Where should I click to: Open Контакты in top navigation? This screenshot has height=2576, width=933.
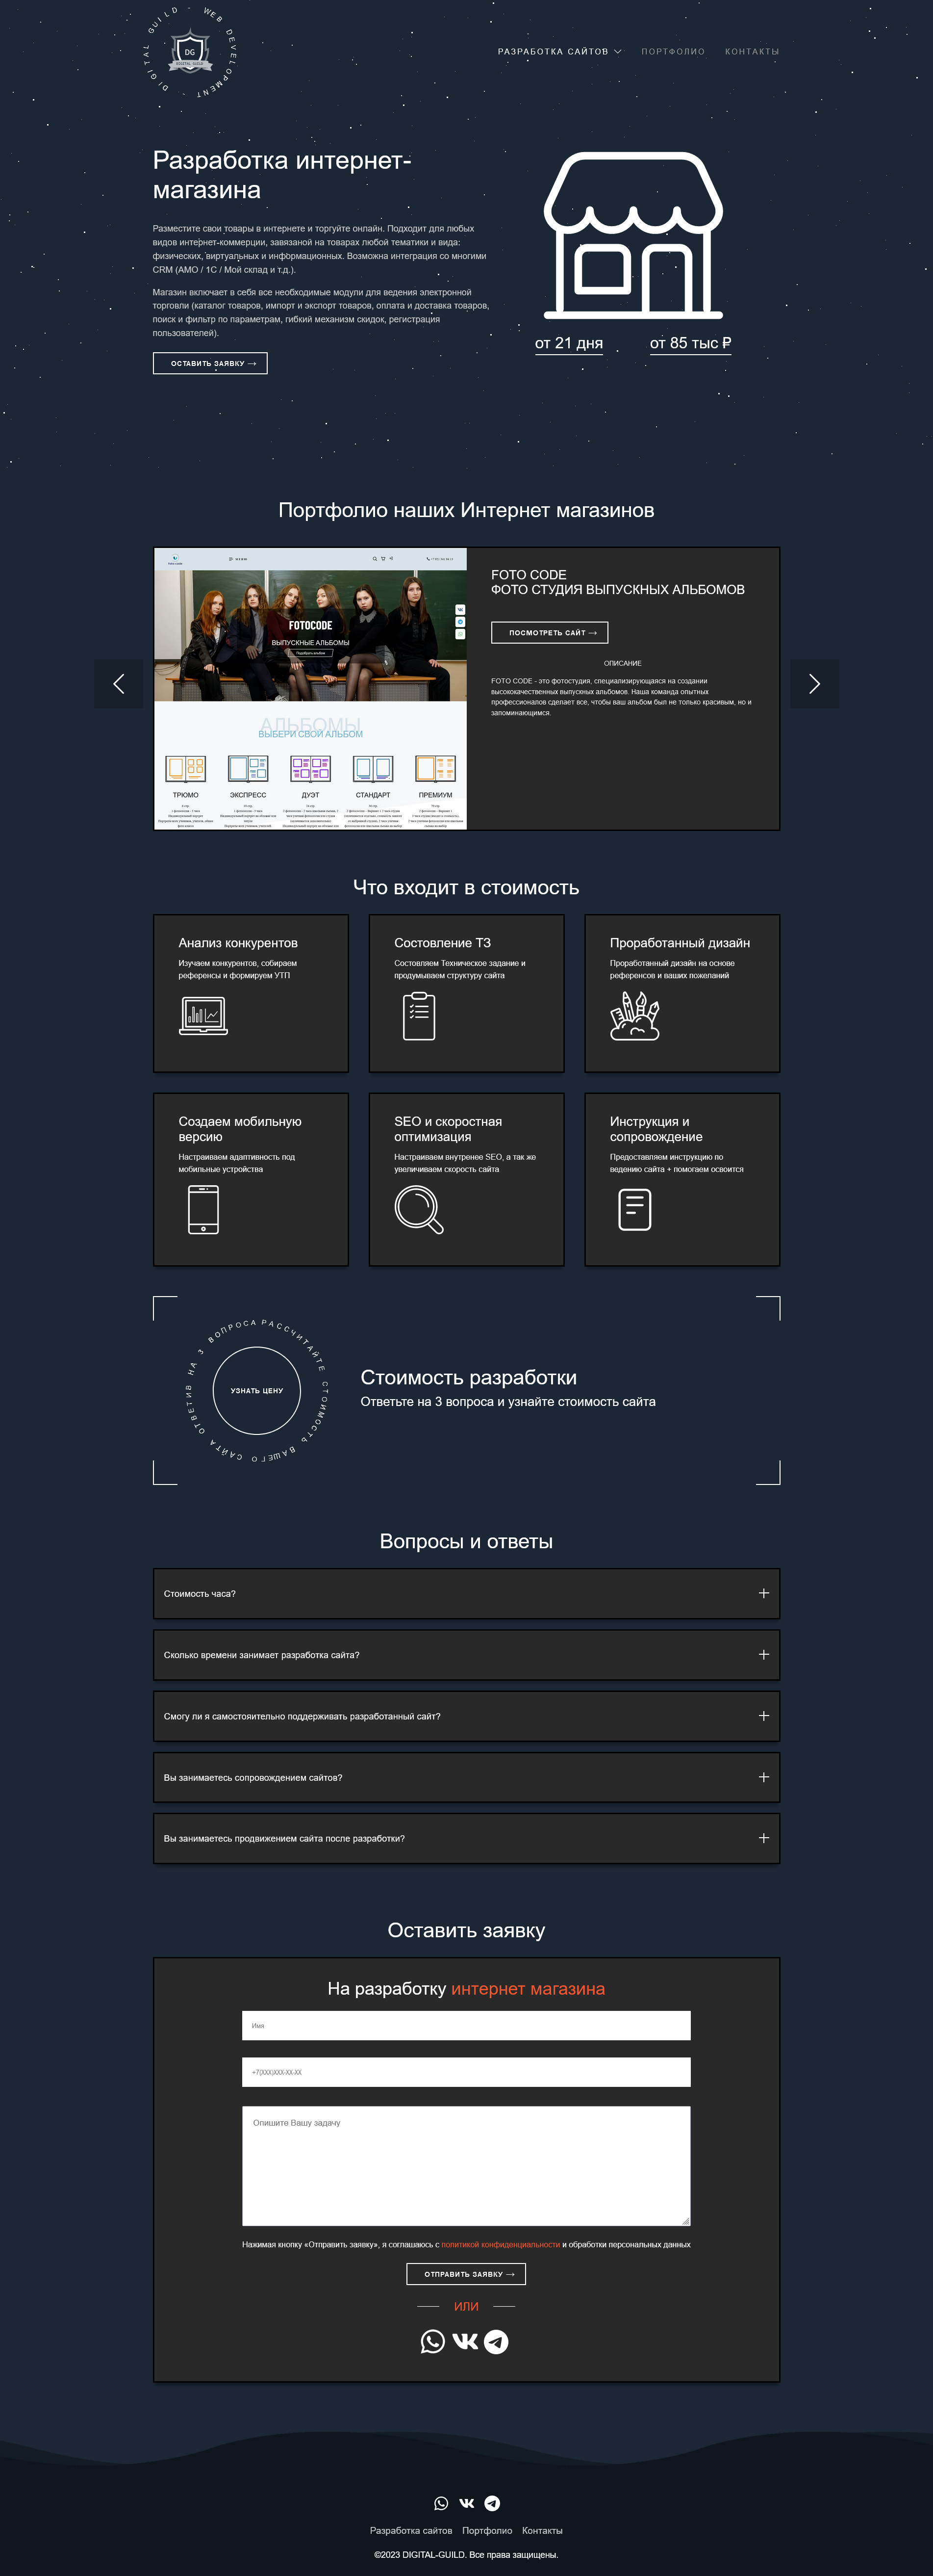[751, 51]
